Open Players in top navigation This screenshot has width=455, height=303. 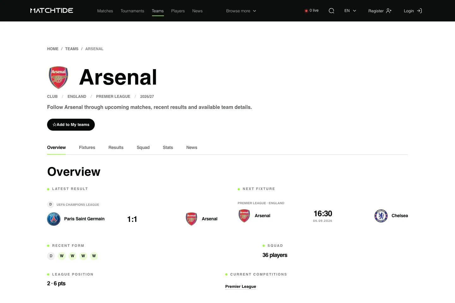tap(178, 11)
